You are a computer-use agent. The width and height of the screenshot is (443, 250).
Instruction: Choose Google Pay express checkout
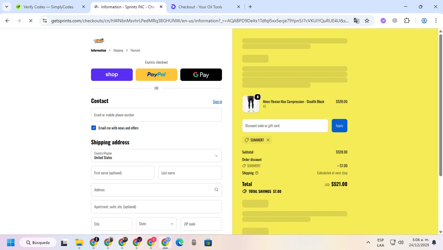pos(201,75)
